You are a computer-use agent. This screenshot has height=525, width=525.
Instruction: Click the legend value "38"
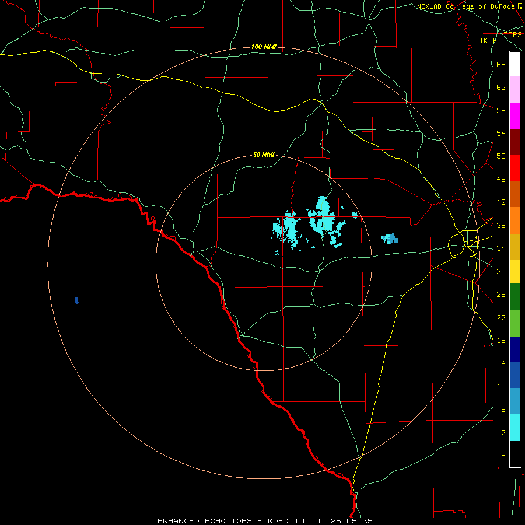(x=501, y=225)
